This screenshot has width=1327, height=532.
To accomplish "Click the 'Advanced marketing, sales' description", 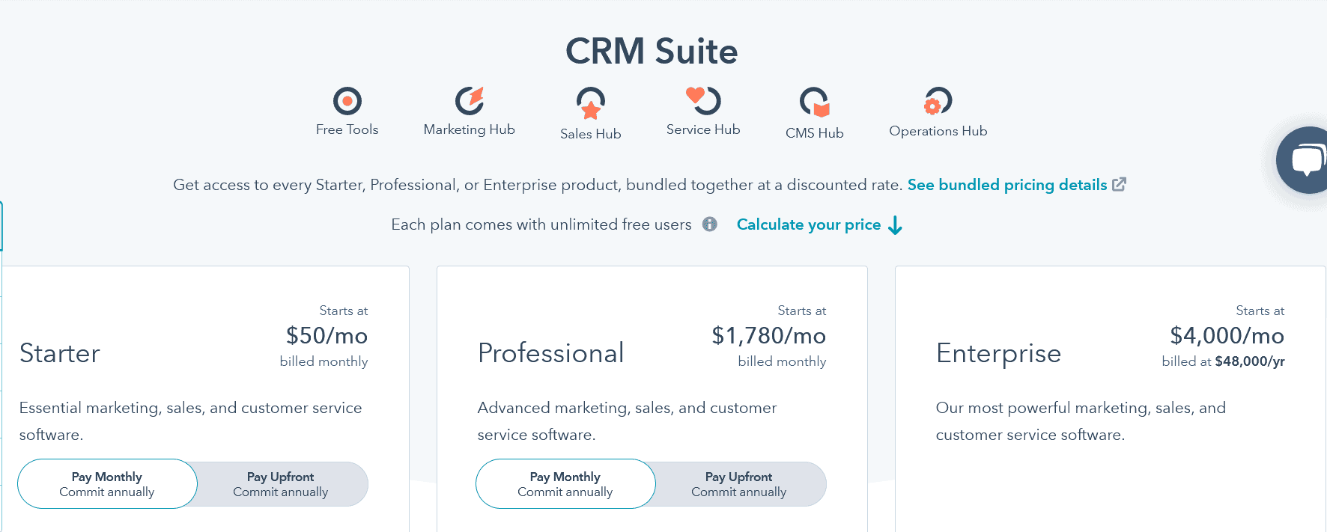I will point(627,421).
